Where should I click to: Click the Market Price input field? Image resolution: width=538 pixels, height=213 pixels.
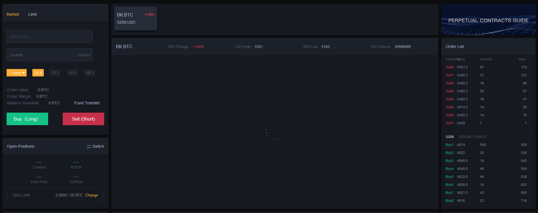[49, 36]
